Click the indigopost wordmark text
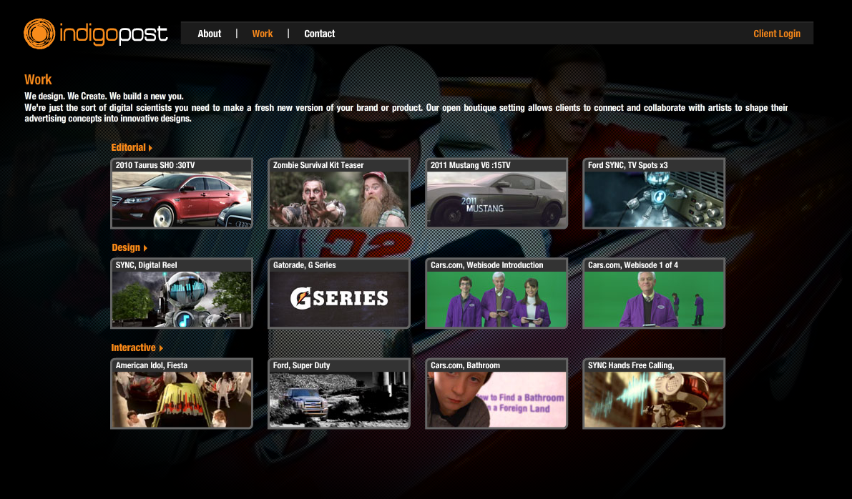 coord(114,34)
